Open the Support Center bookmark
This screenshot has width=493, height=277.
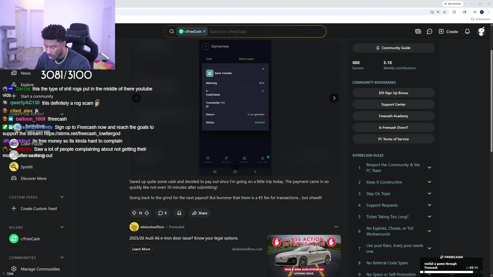[x=393, y=104]
